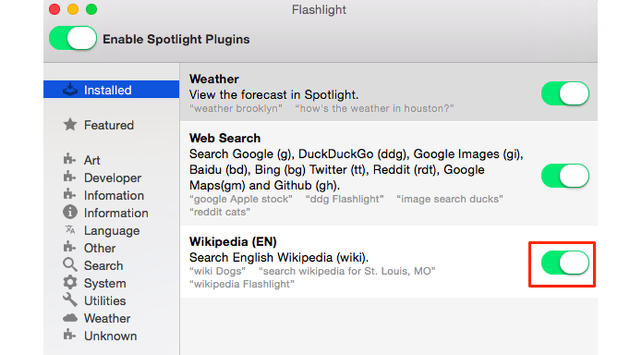Open the Unknown plugins category
The width and height of the screenshot is (642, 355).
[x=110, y=336]
